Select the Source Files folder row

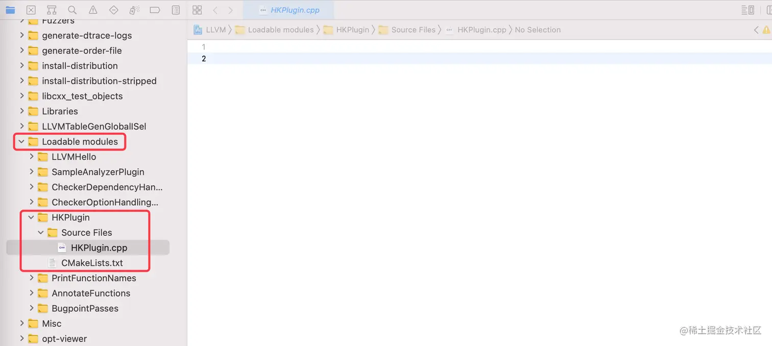point(88,232)
